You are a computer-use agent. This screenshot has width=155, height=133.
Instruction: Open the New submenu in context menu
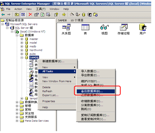tap(57, 67)
